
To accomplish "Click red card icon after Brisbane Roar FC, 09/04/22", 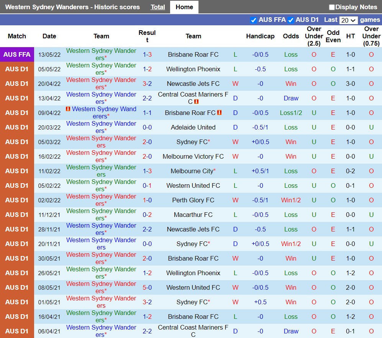I will (220, 113).
